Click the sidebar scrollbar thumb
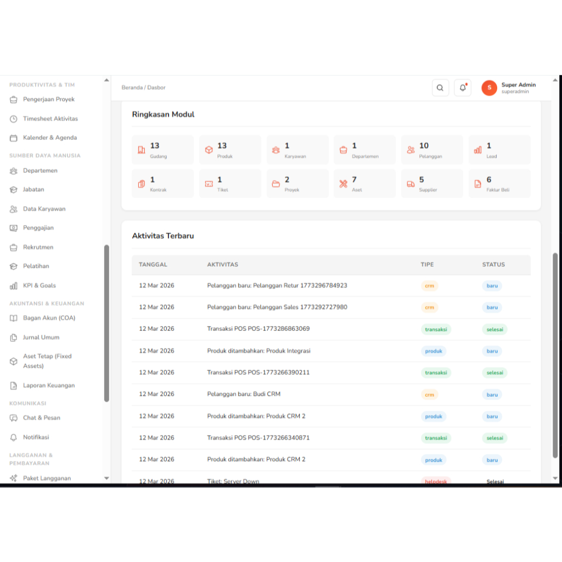562x562 pixels. click(x=106, y=323)
